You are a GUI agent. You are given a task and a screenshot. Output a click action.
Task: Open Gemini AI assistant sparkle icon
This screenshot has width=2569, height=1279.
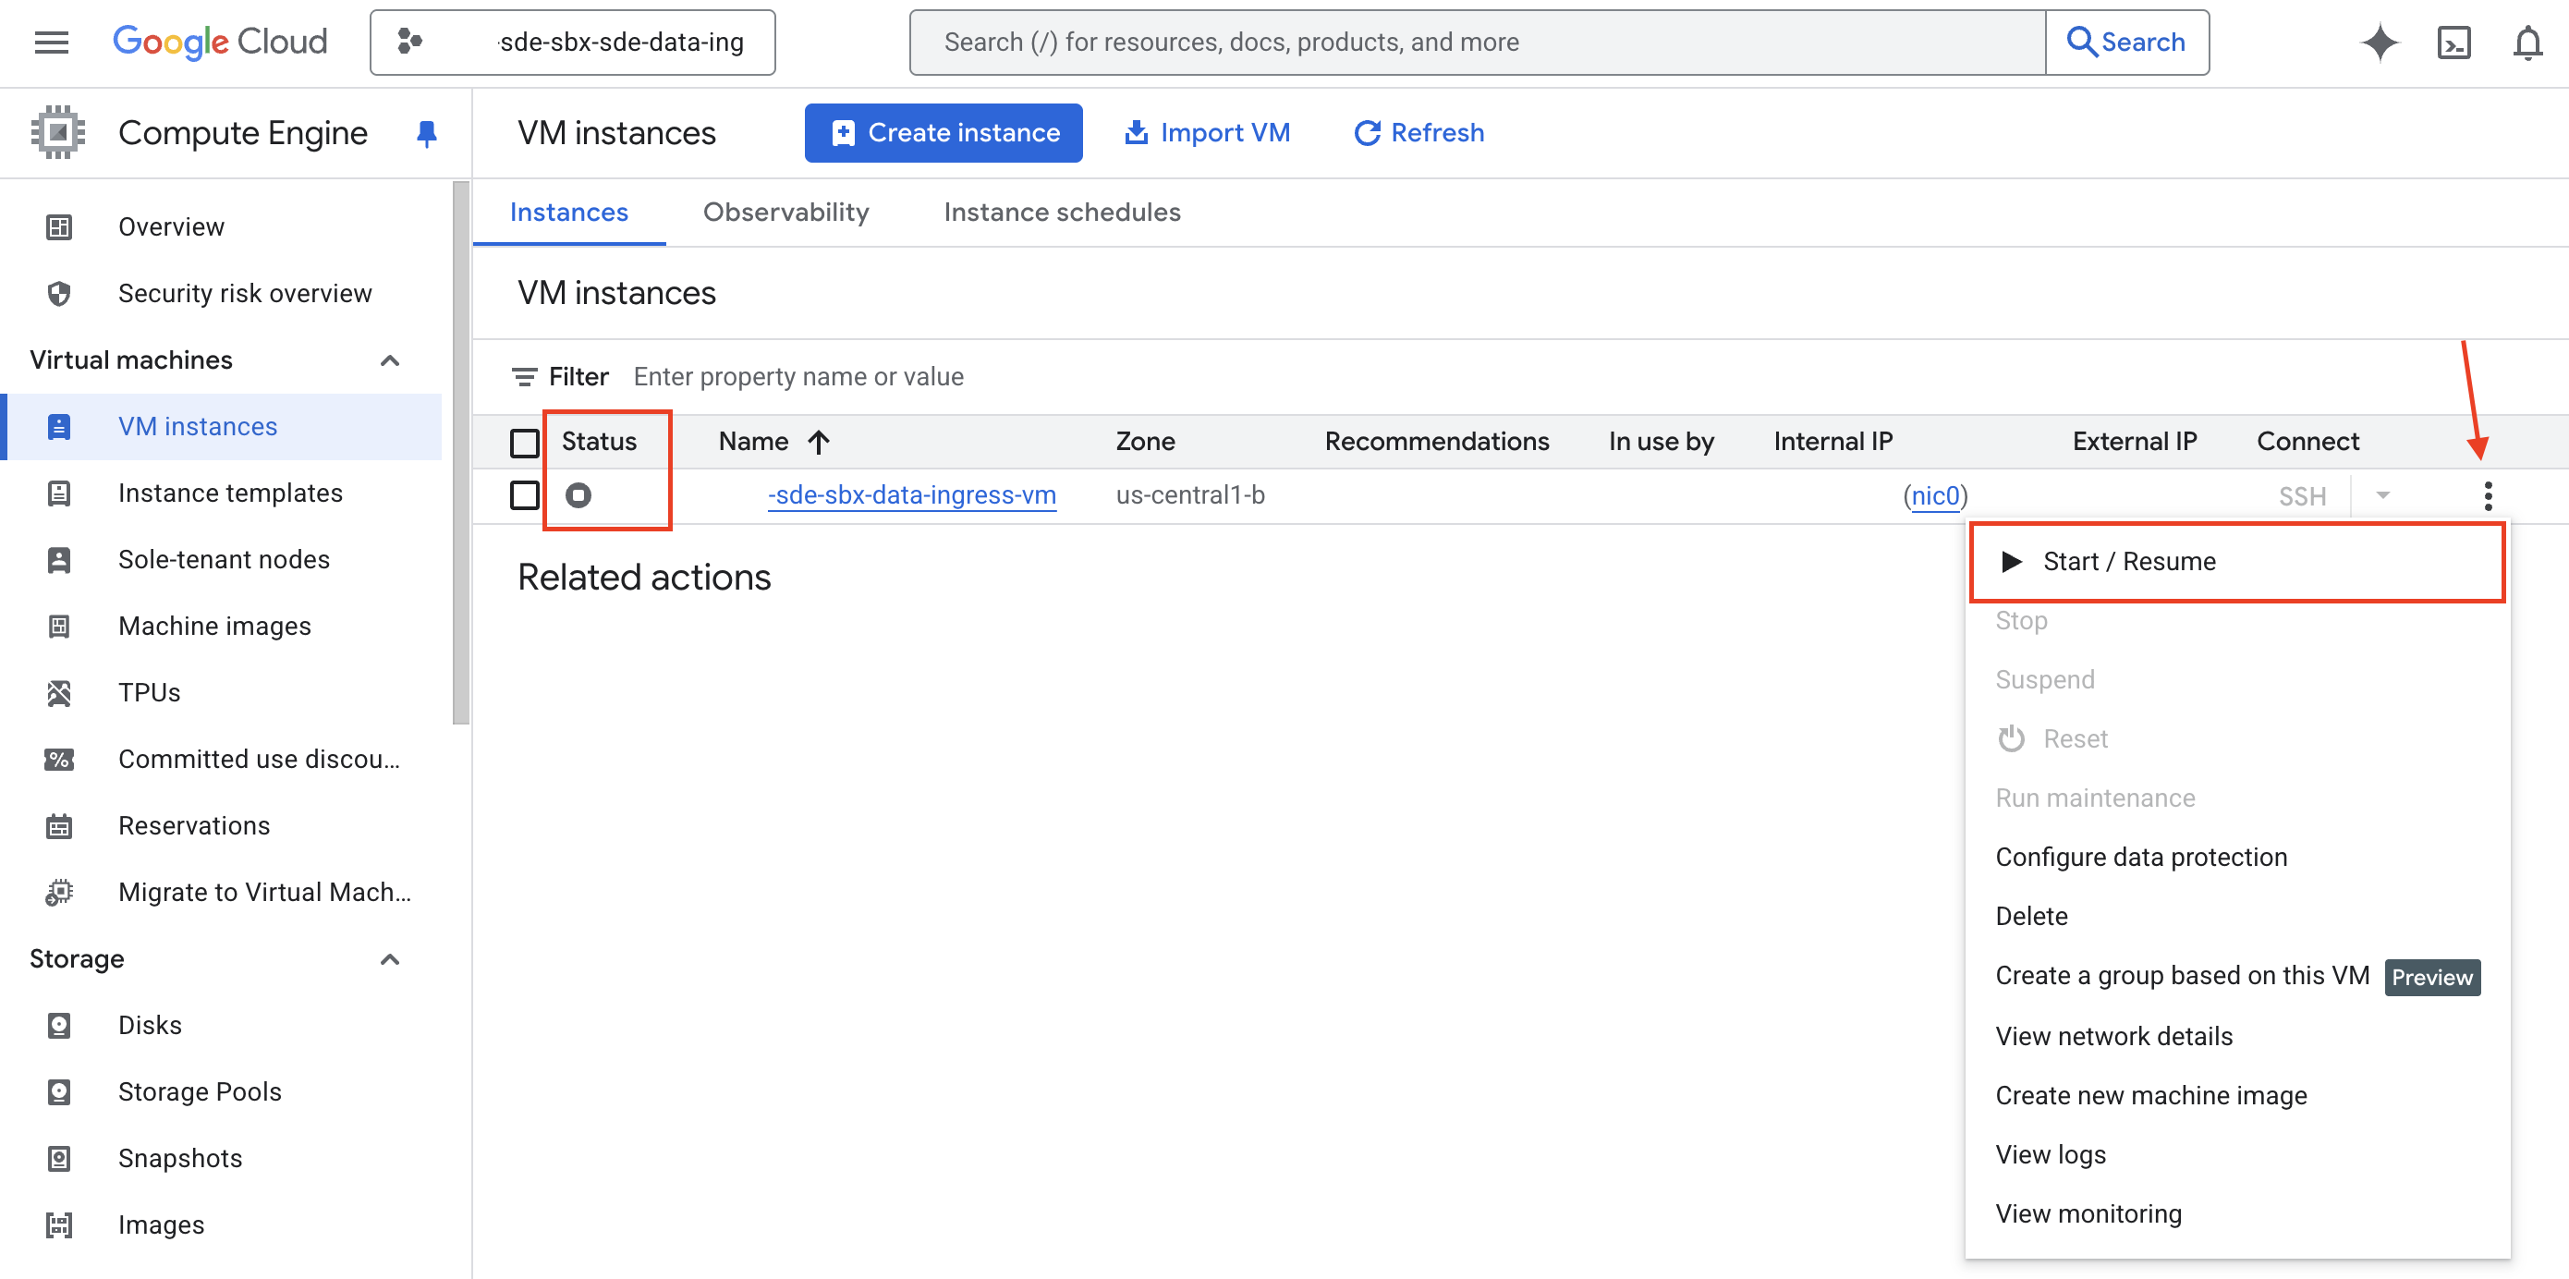point(2380,42)
